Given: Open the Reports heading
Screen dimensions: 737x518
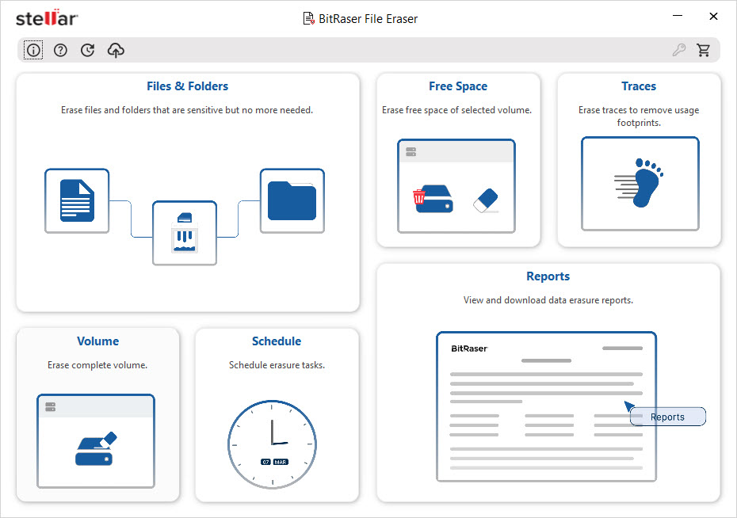Looking at the screenshot, I should [x=548, y=276].
